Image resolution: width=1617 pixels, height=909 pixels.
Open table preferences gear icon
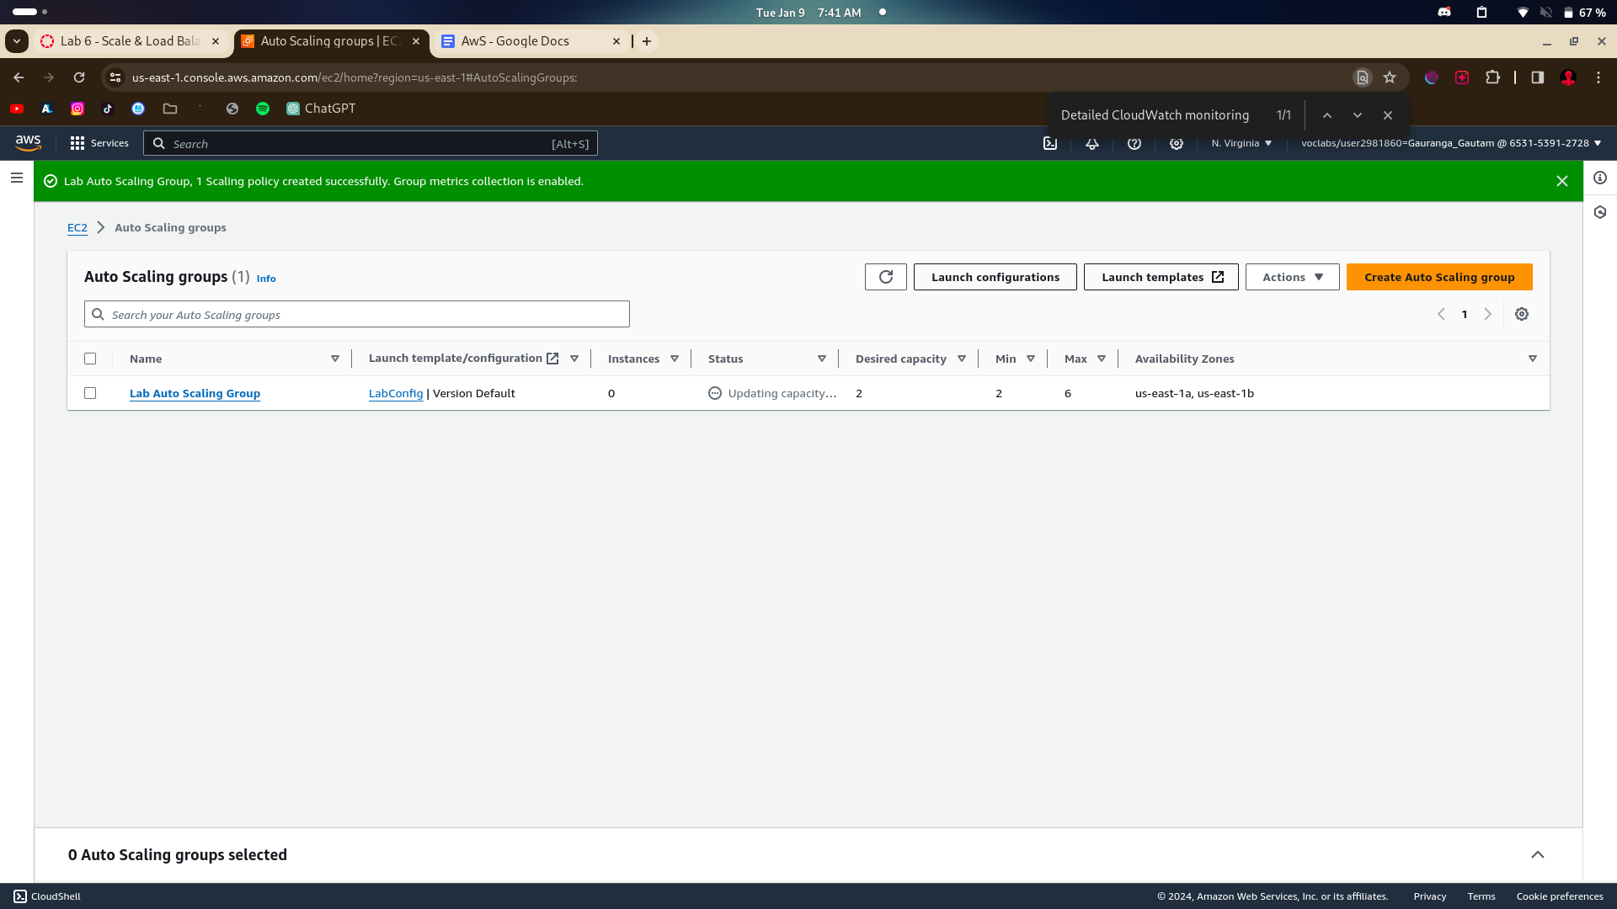[1522, 314]
